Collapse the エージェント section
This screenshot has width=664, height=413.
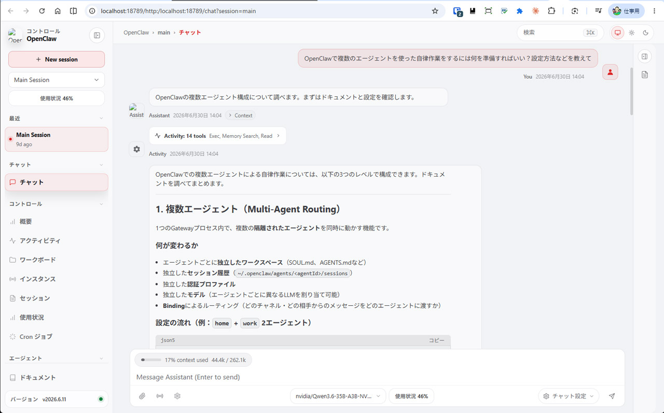click(101, 359)
